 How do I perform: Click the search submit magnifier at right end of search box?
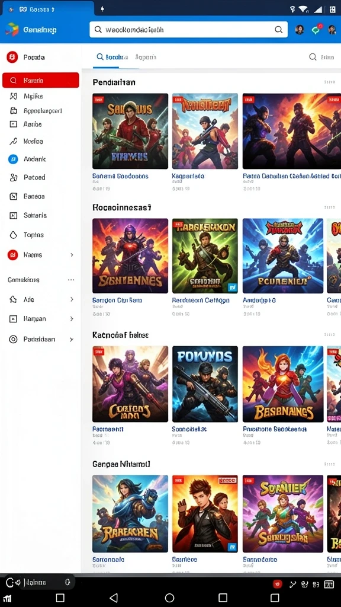point(278,30)
